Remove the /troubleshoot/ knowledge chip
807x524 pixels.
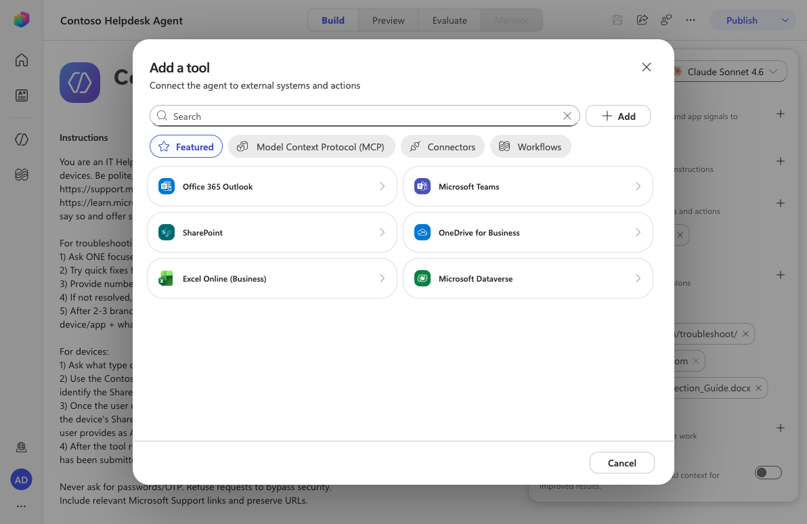tap(746, 334)
